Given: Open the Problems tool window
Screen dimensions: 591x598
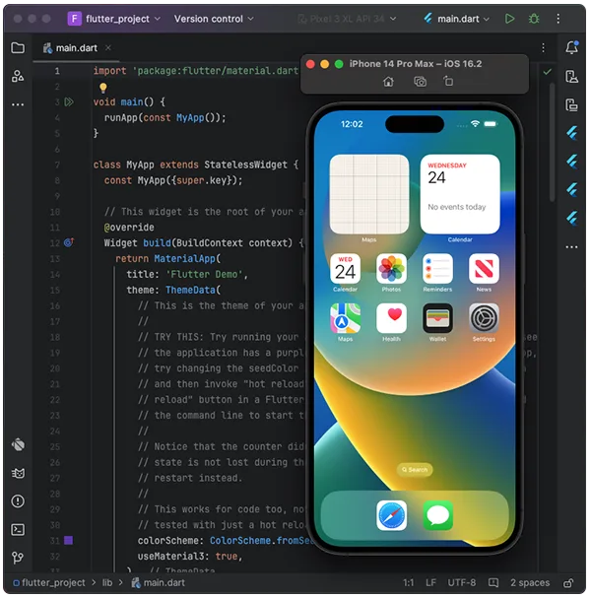Looking at the screenshot, I should (x=18, y=501).
